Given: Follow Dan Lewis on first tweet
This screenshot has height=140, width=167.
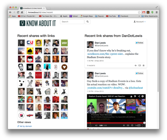Looking at the screenshot, I should [x=139, y=43].
